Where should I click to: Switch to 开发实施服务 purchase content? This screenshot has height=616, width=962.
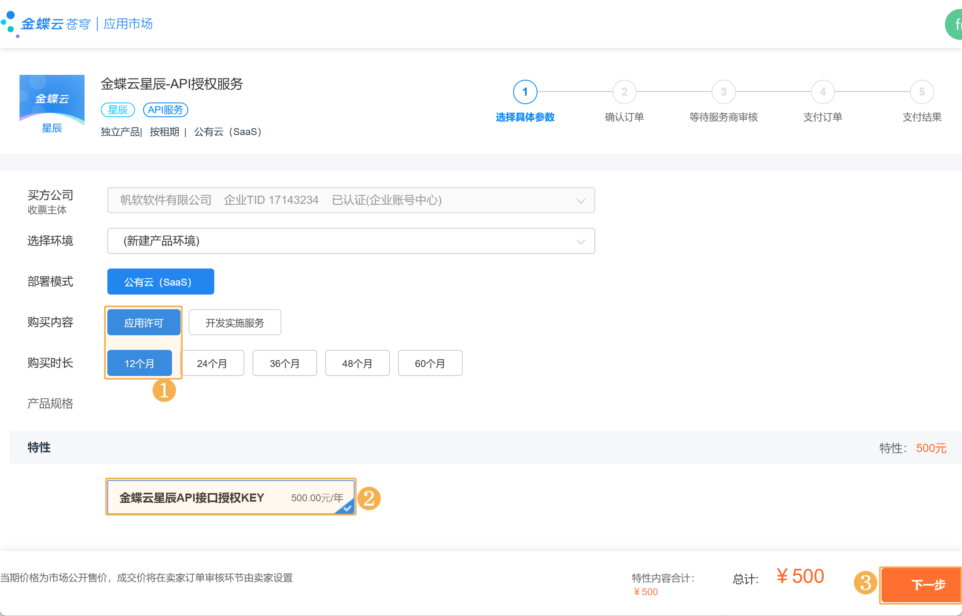click(235, 323)
